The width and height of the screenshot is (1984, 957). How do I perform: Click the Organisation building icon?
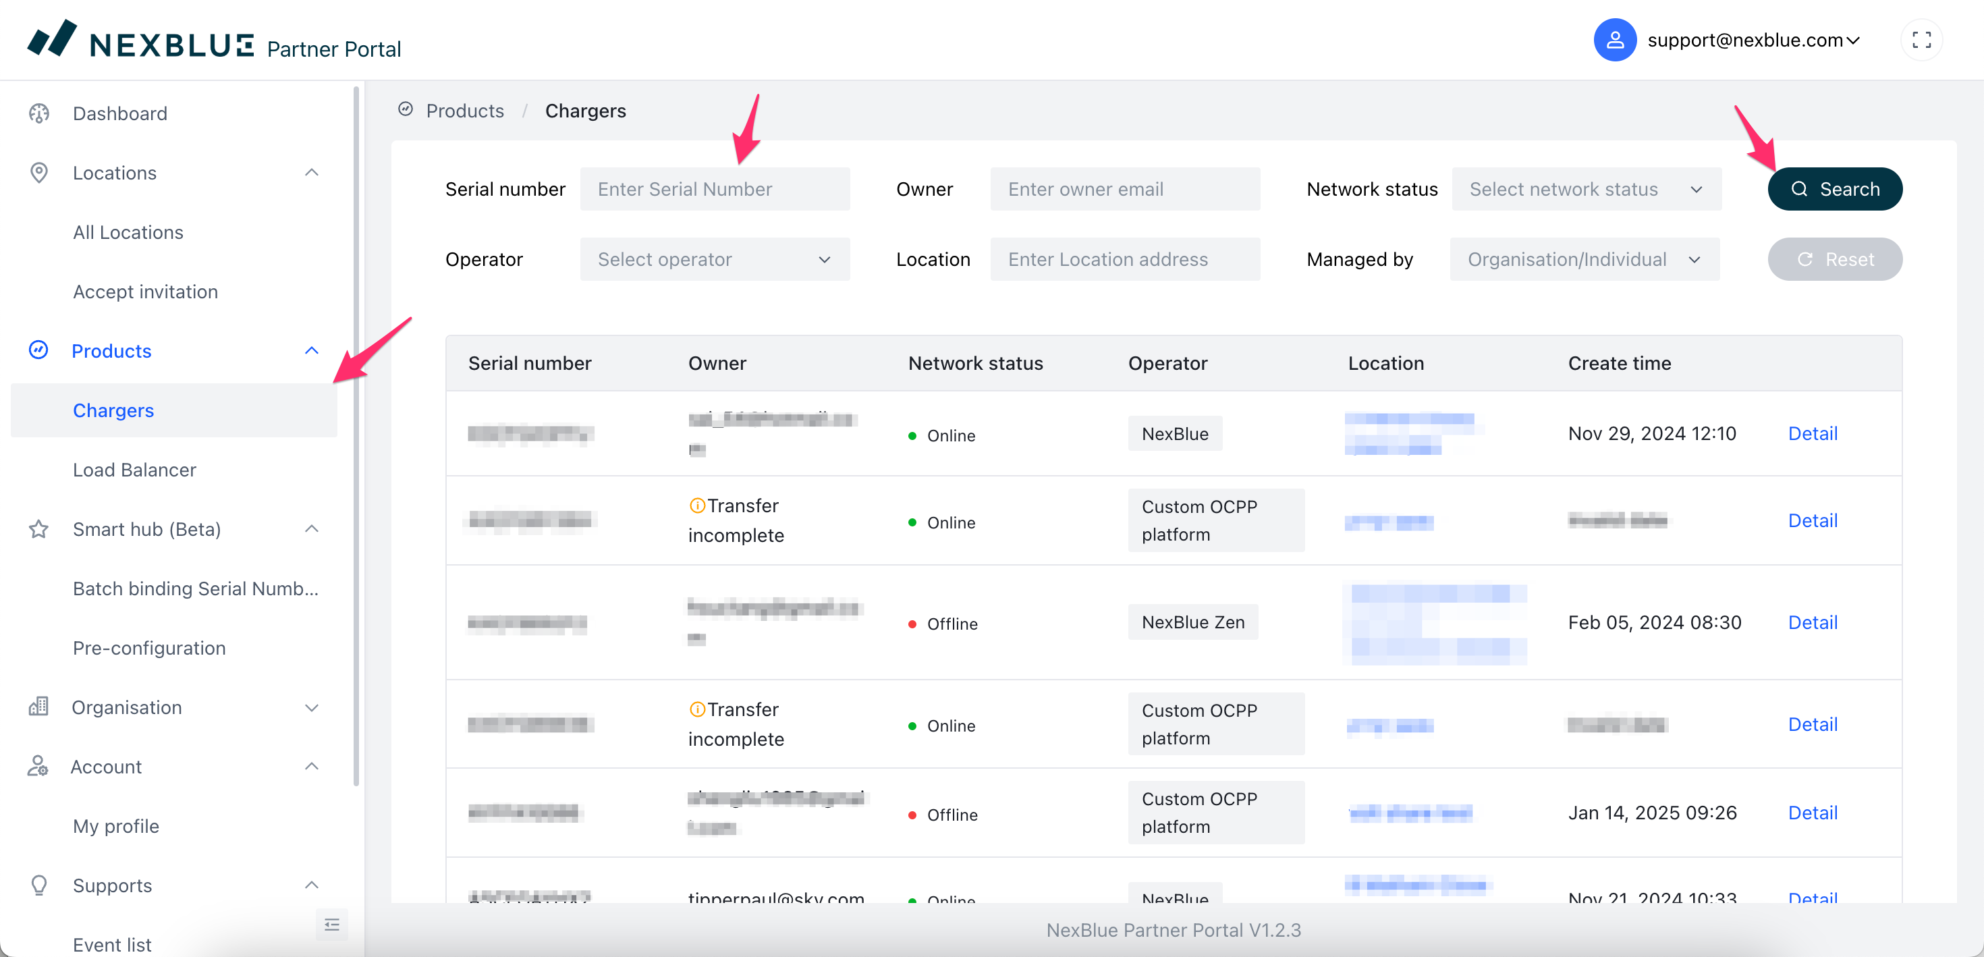[38, 707]
